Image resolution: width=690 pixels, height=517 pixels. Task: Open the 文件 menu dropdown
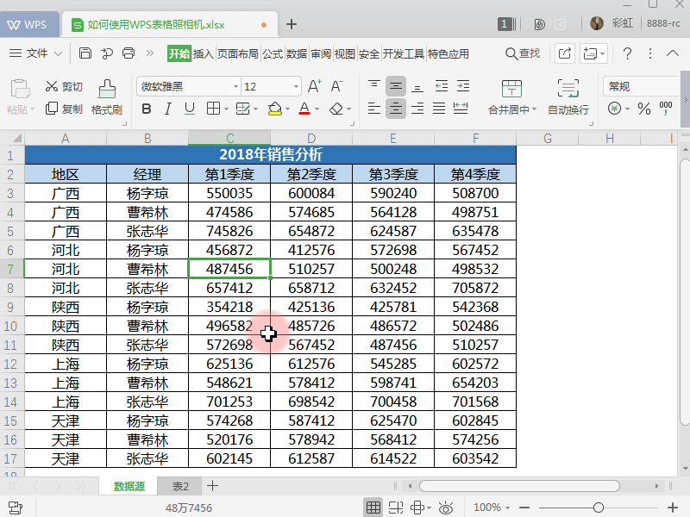point(35,53)
